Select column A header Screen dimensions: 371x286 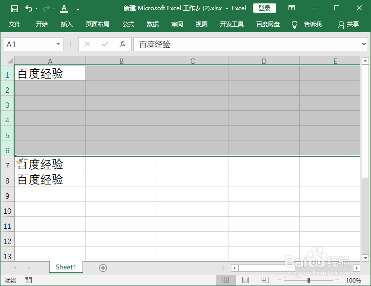(50, 61)
